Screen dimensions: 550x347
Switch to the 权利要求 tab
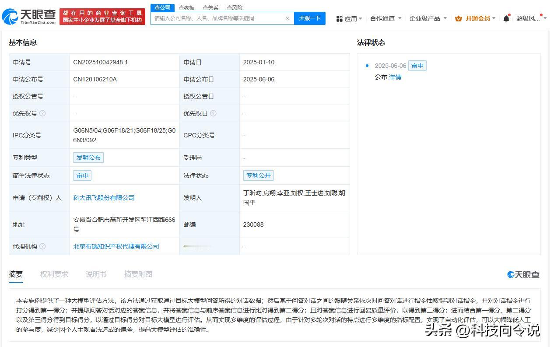(x=54, y=274)
